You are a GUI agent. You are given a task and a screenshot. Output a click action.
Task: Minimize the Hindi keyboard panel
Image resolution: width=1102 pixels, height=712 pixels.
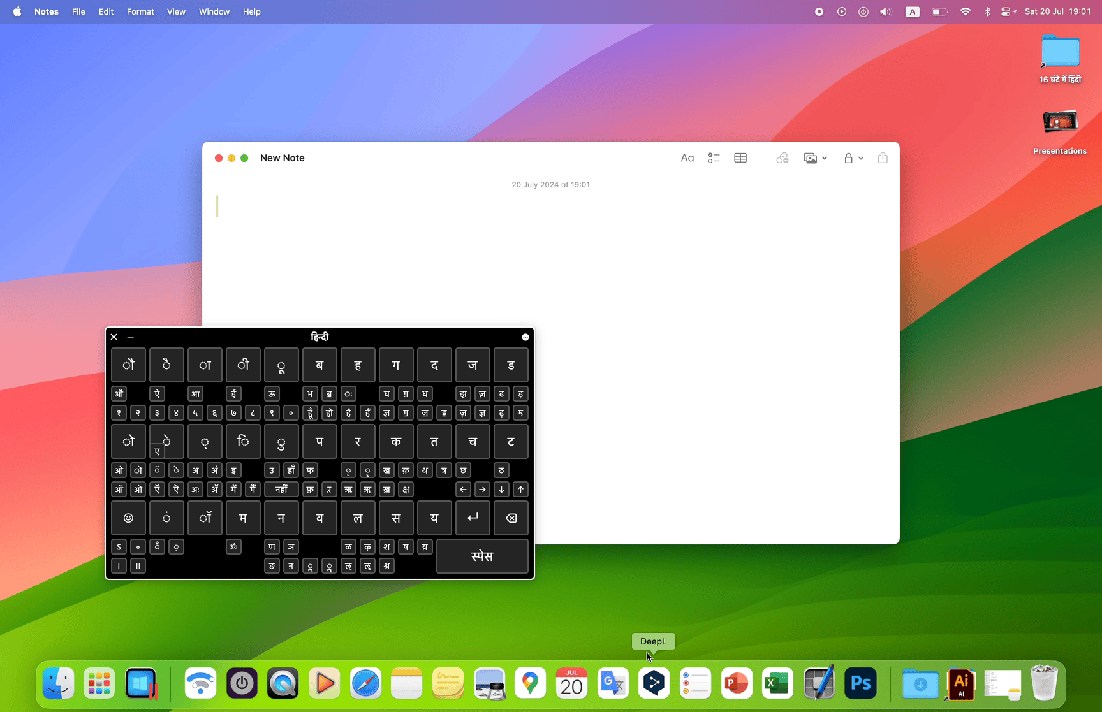pos(131,337)
